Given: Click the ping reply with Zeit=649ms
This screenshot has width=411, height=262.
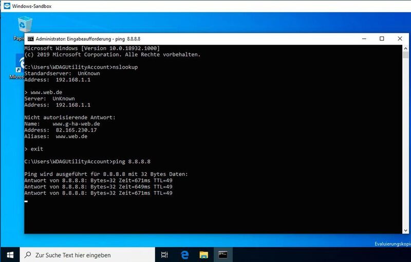Looking at the screenshot, I should tap(98, 186).
